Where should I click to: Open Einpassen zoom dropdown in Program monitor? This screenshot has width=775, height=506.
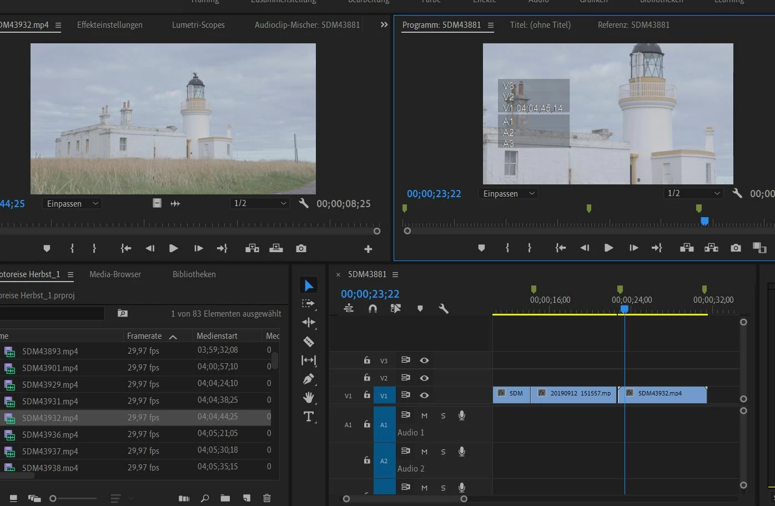(508, 193)
